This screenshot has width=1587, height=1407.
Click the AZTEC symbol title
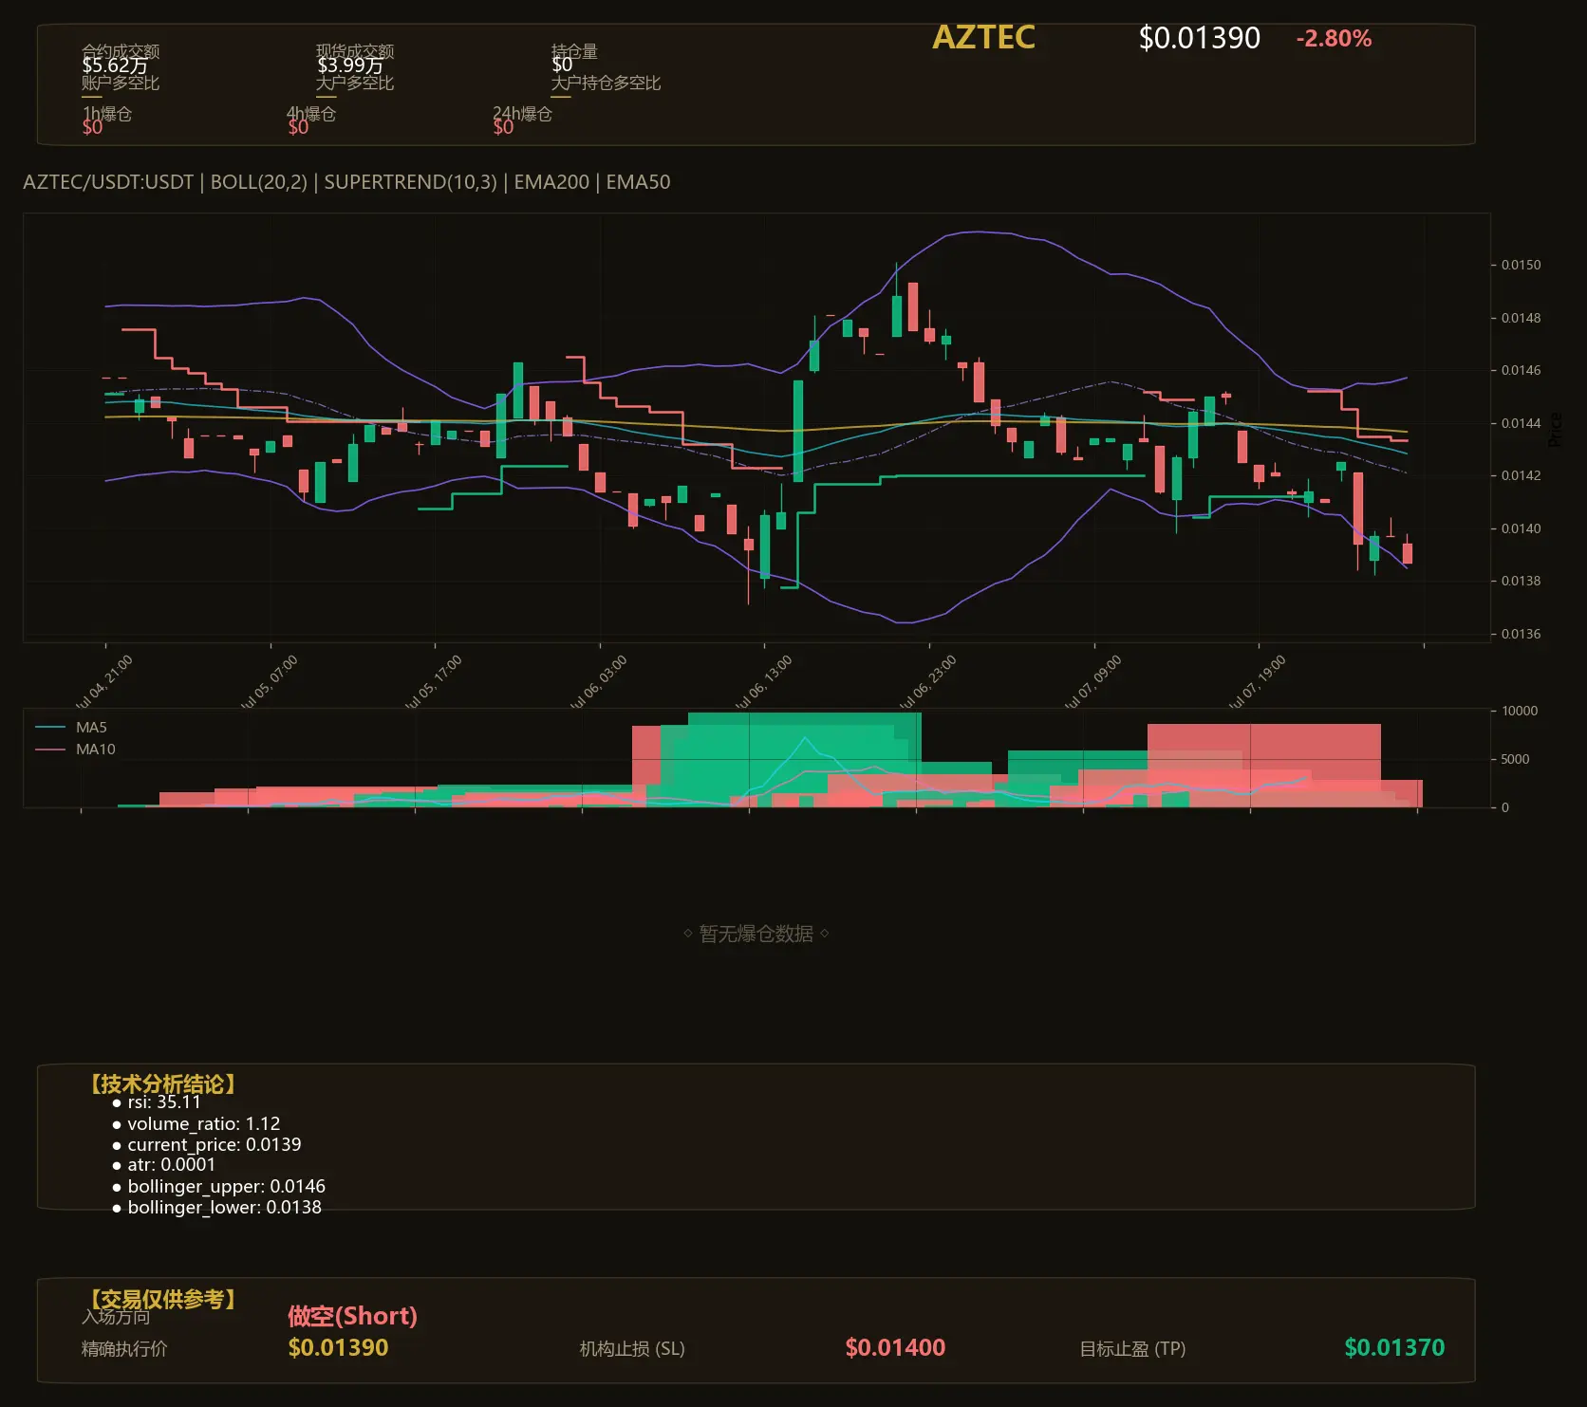click(983, 37)
